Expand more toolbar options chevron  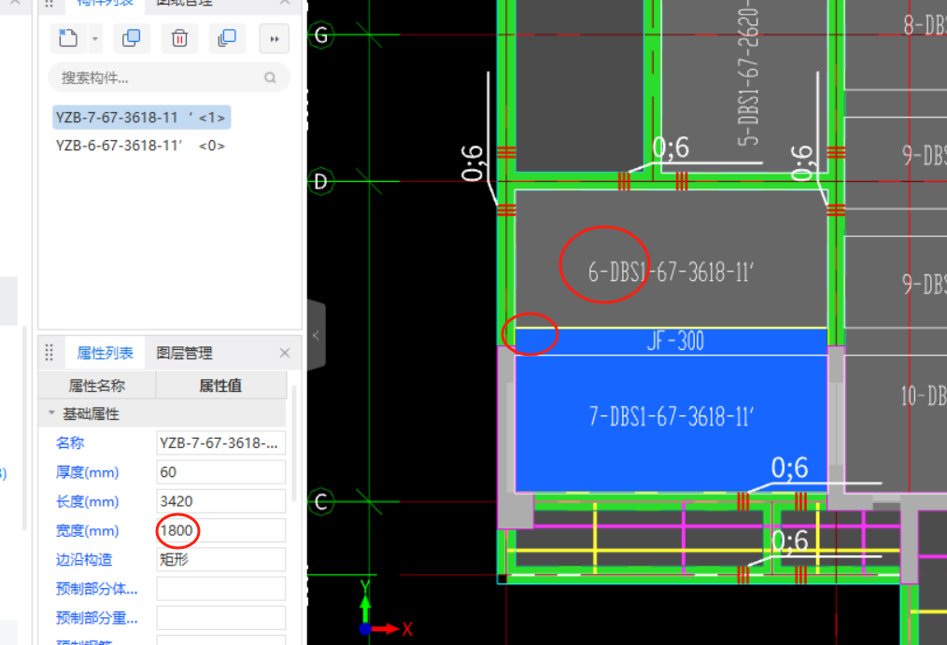[x=275, y=38]
